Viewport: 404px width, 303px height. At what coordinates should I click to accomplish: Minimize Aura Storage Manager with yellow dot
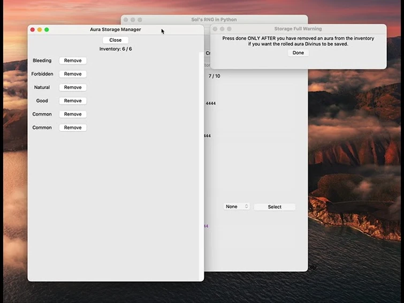coord(40,29)
